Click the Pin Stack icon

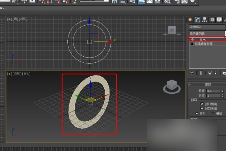(192, 73)
